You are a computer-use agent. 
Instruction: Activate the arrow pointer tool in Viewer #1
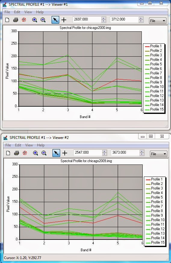(x=55, y=20)
